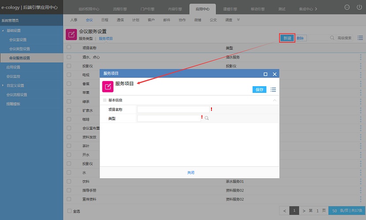Tick the header select-all checkbox beside 项目名称
The image size is (366, 220).
click(69, 47)
